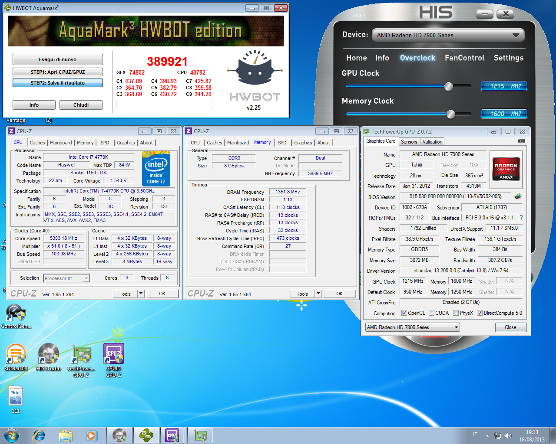Click Tools button in right CPU-Z window
The image size is (556, 444).
point(302,294)
